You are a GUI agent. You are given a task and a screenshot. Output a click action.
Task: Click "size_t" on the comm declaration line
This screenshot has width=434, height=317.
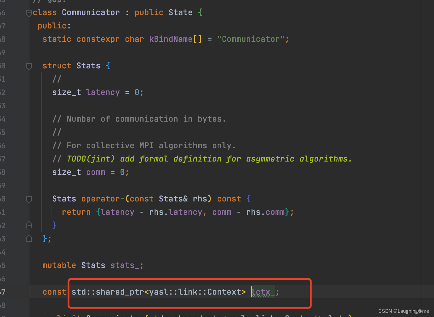coord(66,172)
